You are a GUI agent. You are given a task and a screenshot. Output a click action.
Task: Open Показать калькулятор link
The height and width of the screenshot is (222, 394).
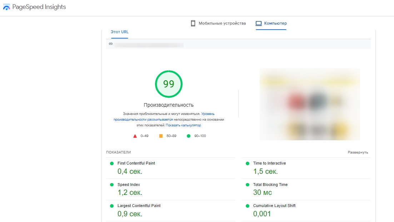pyautogui.click(x=183, y=125)
